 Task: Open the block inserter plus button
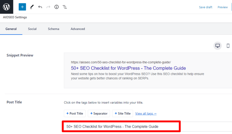click(22, 7)
